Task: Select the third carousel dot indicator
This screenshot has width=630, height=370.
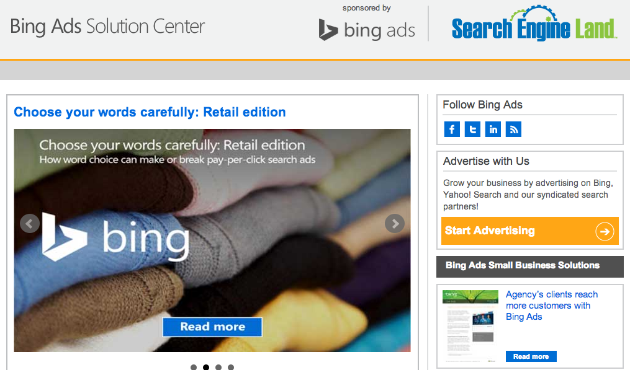Action: (218, 367)
